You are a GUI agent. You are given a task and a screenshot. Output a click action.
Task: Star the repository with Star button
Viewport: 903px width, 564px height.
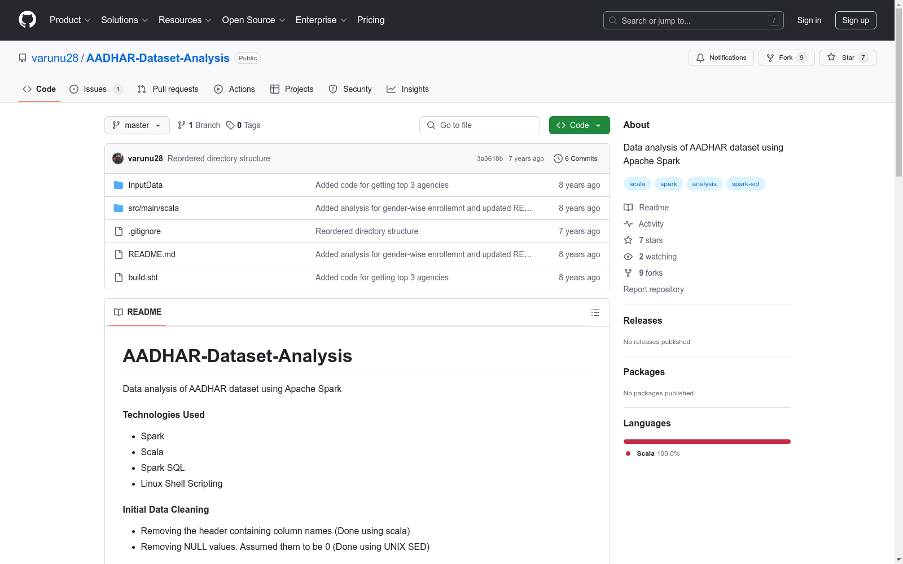coord(848,58)
